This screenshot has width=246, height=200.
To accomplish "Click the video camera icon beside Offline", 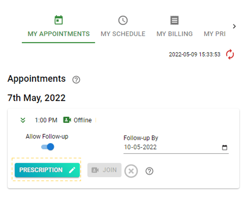I will pyautogui.click(x=67, y=120).
